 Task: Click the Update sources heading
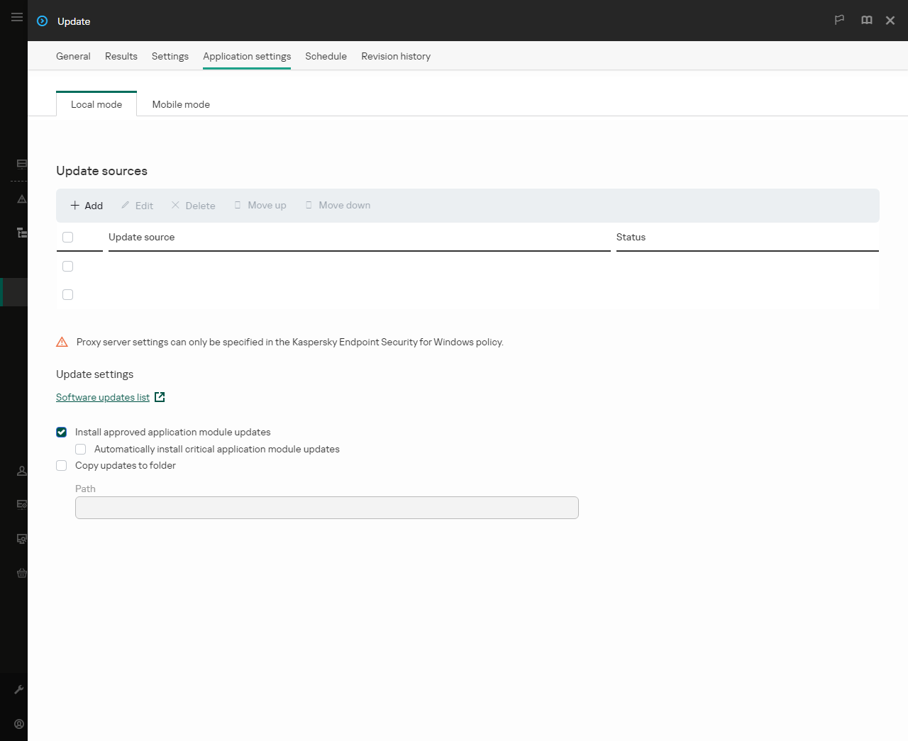click(102, 171)
